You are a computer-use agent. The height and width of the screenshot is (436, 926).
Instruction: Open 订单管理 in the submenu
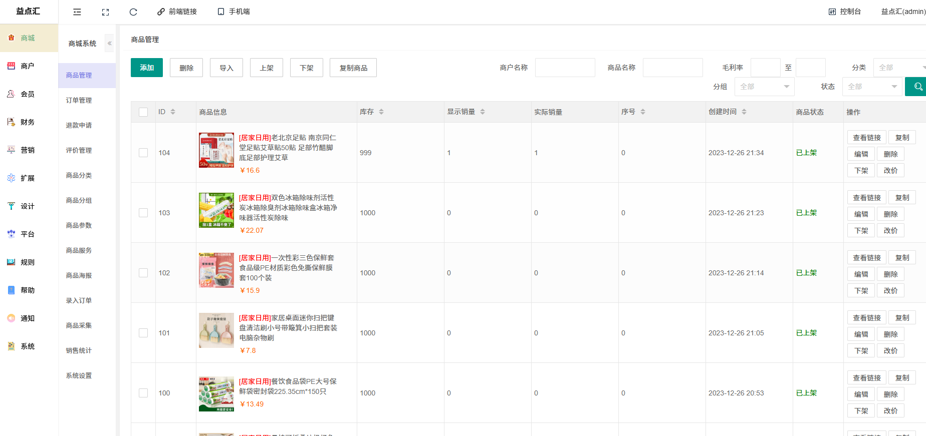79,100
